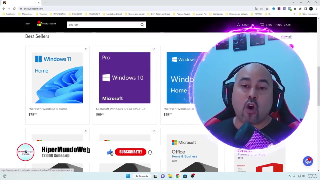Open the Windows Start menu
Screen dimensions: 320x180
[128, 176]
